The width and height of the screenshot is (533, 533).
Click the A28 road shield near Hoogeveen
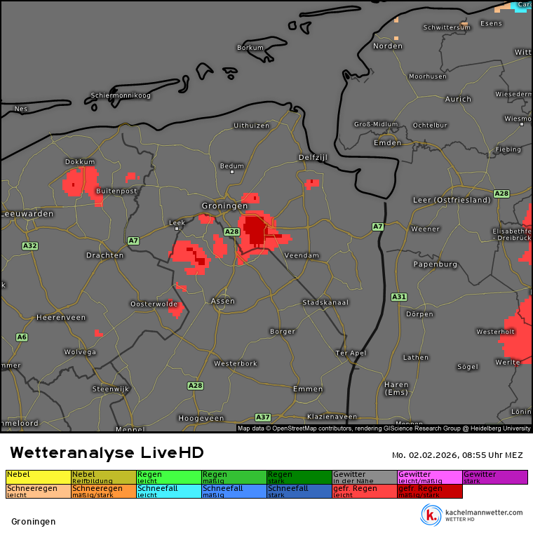tap(196, 386)
